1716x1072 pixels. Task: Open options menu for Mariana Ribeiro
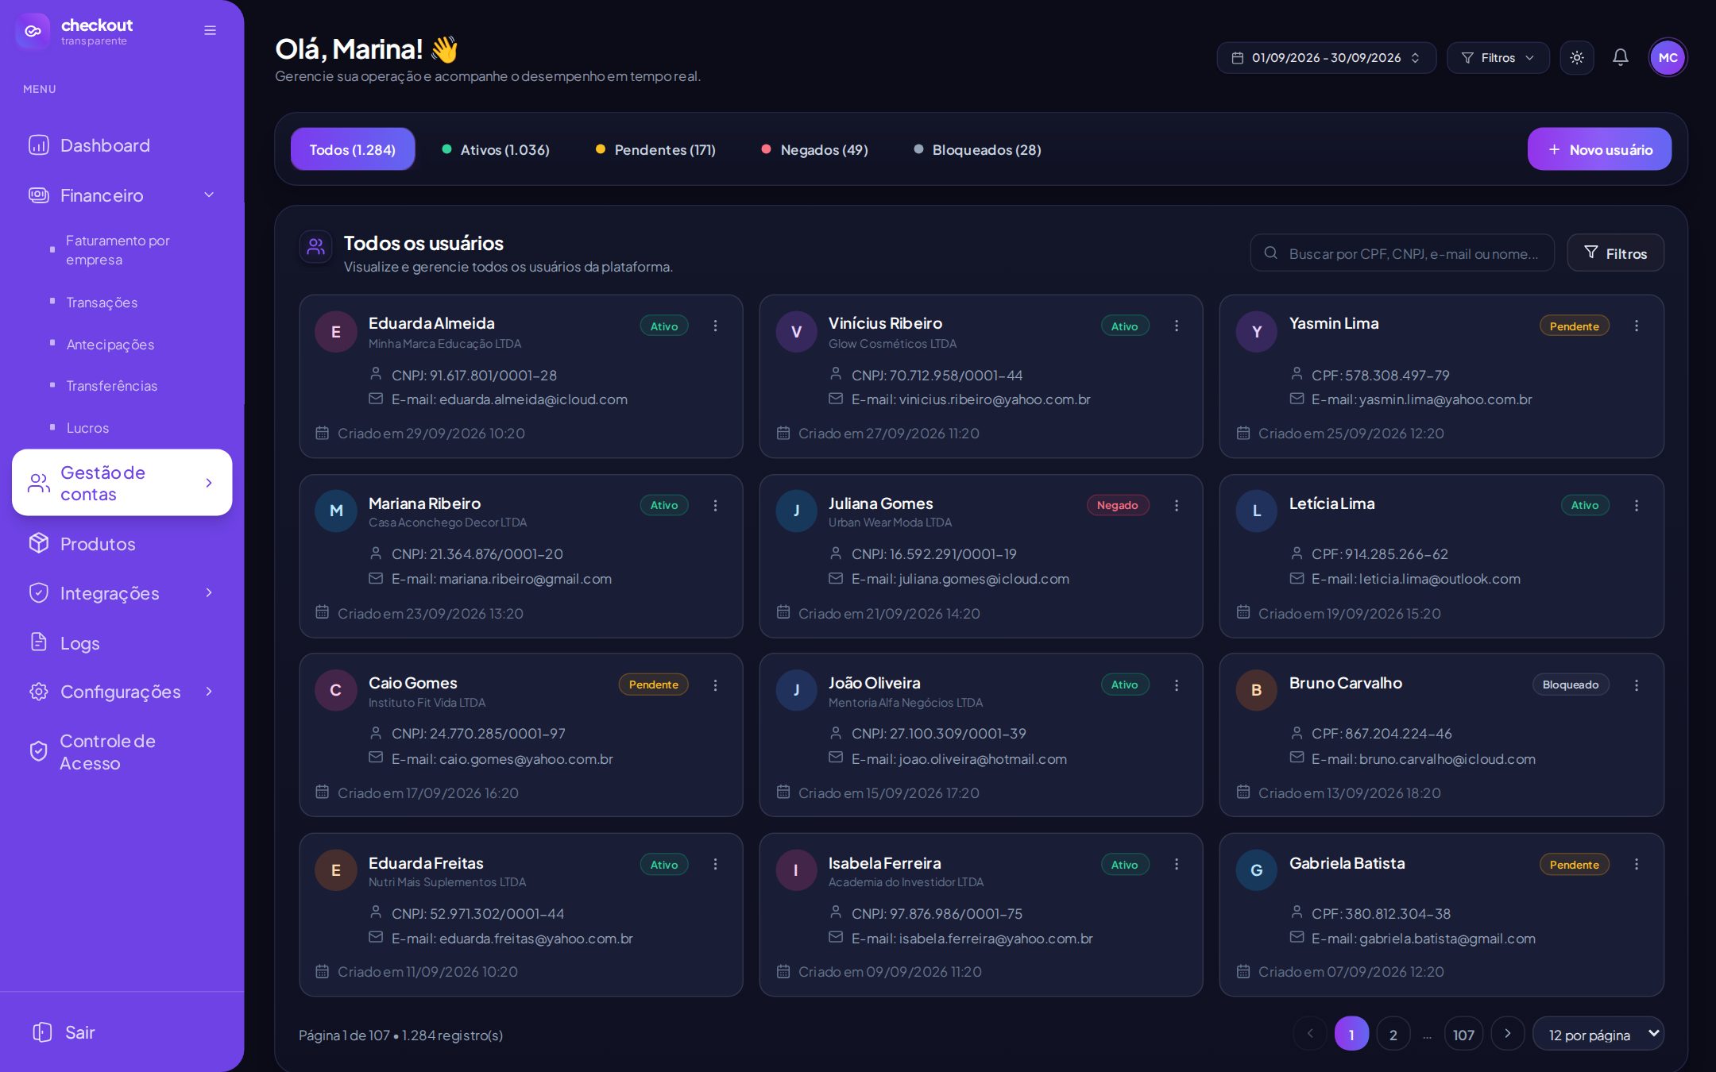715,506
